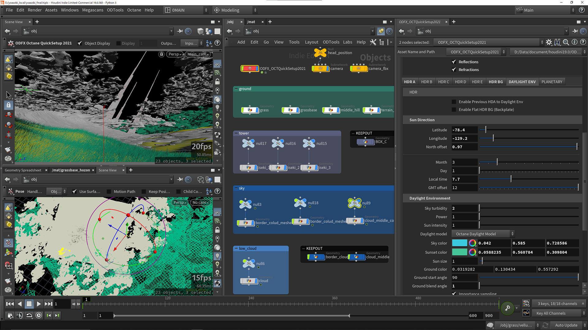Toggle Use Surface checkbox in Pose toolbar
Image resolution: width=588 pixels, height=330 pixels.
[x=74, y=192]
